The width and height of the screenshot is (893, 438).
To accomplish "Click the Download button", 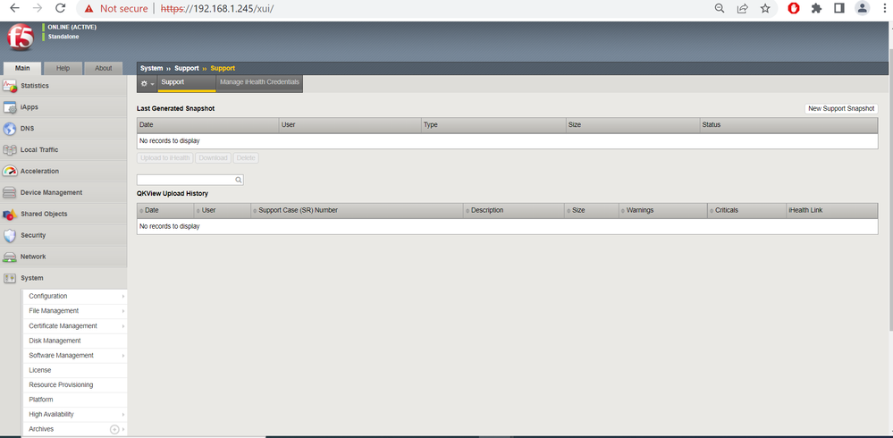I will (213, 158).
